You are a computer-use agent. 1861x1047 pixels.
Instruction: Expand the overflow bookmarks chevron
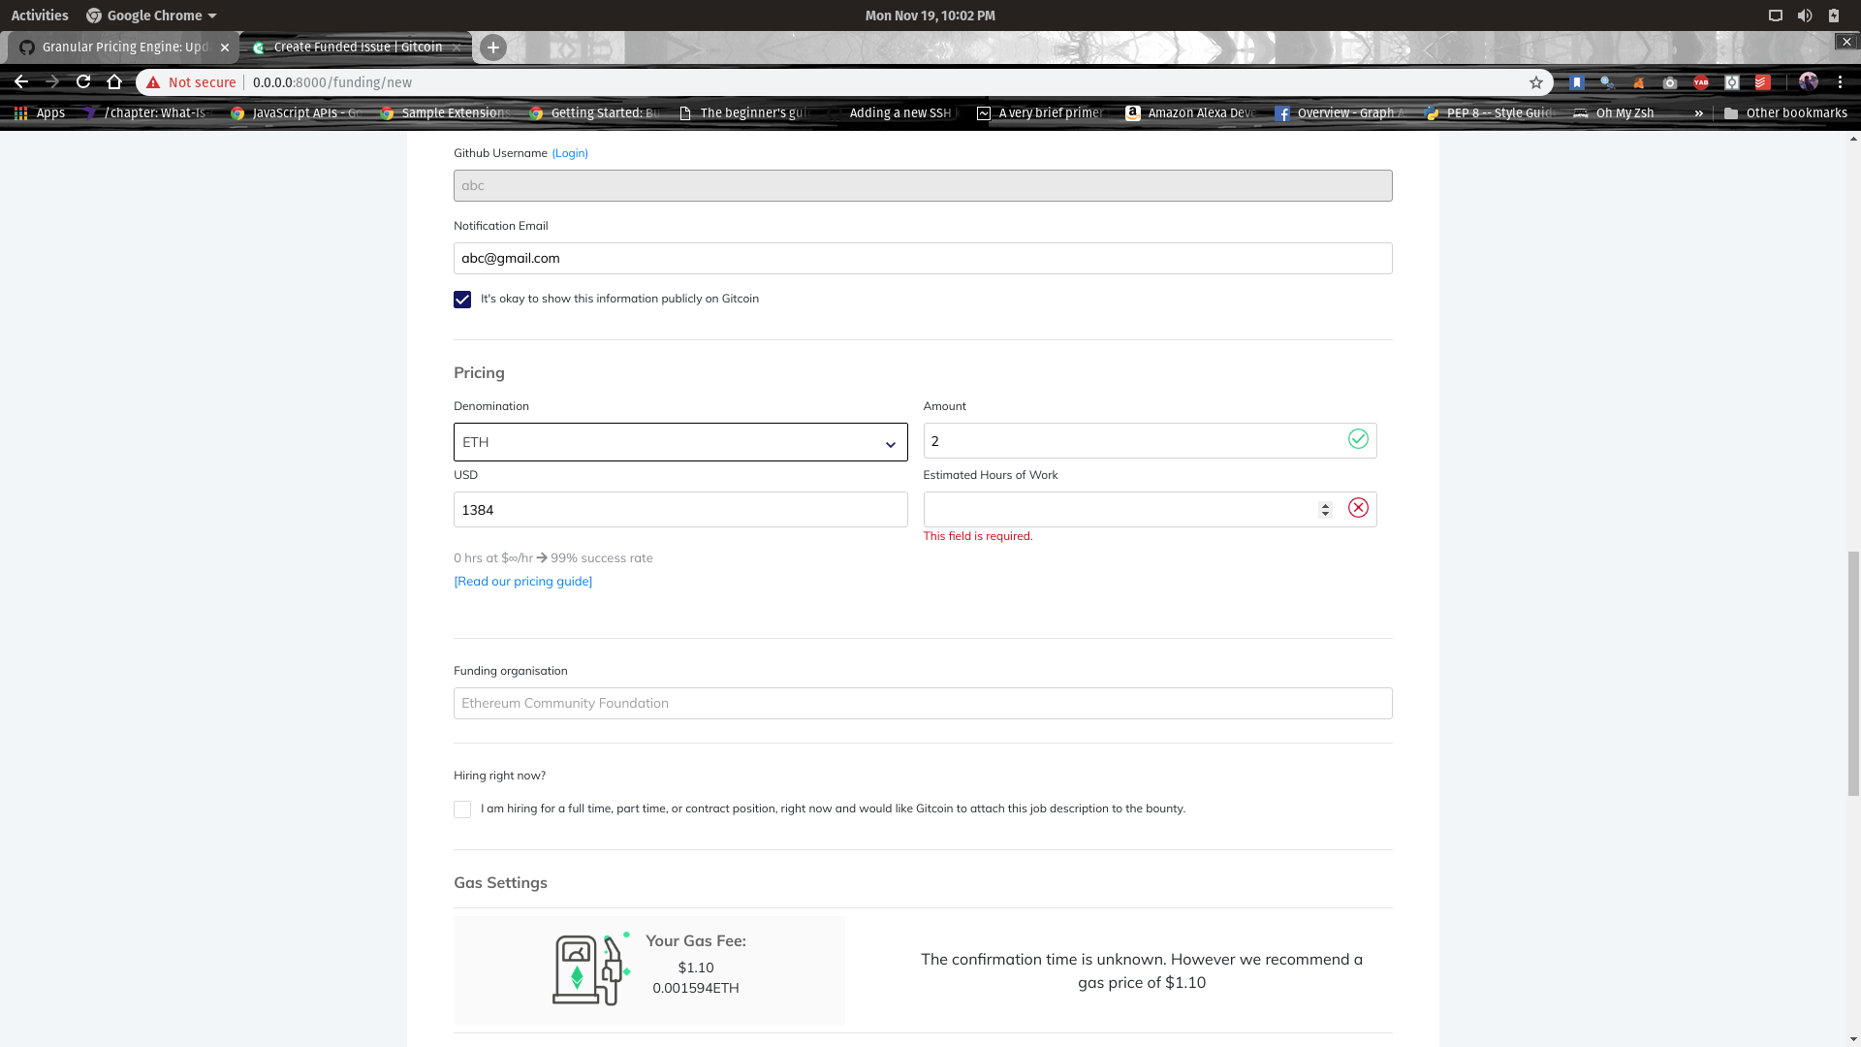click(1699, 112)
